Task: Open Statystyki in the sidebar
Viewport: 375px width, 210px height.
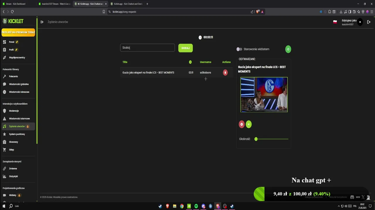Action: coord(18,176)
